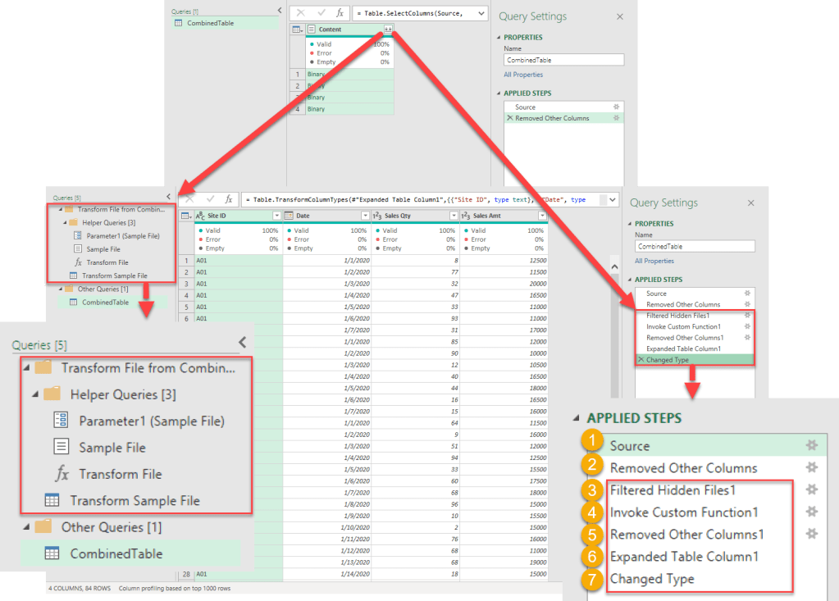
Task: Collapse enlarged Queries [5] pane with chevron
Action: (x=242, y=343)
